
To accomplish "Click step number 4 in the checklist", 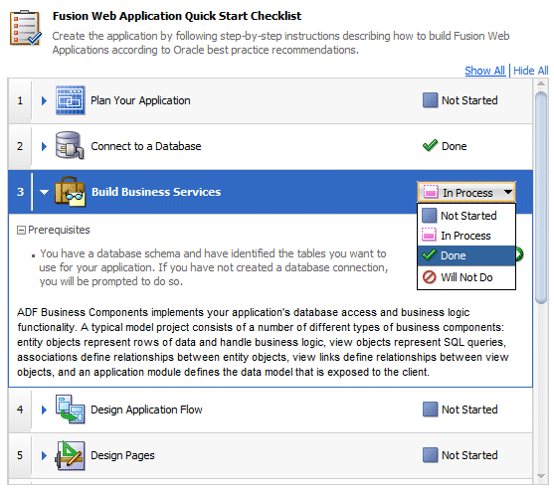I will 20,410.
